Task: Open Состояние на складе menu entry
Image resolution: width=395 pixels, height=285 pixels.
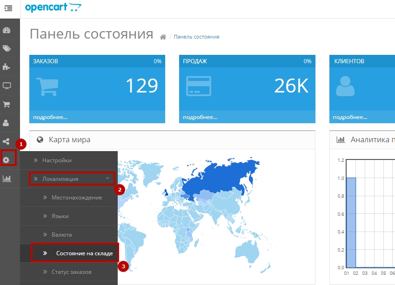Action: tap(84, 253)
